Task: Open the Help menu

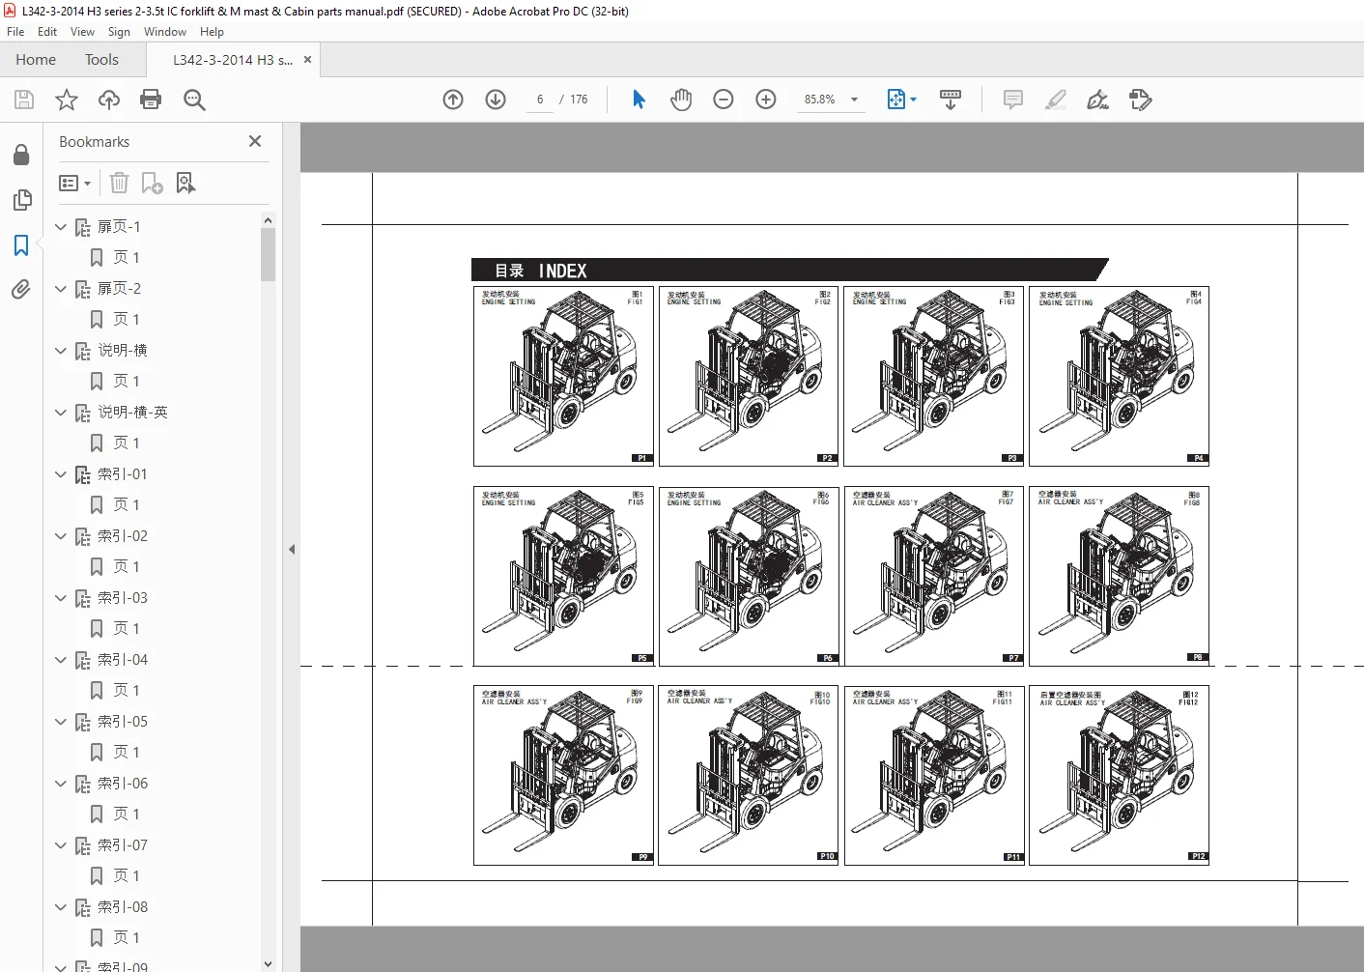Action: click(212, 32)
